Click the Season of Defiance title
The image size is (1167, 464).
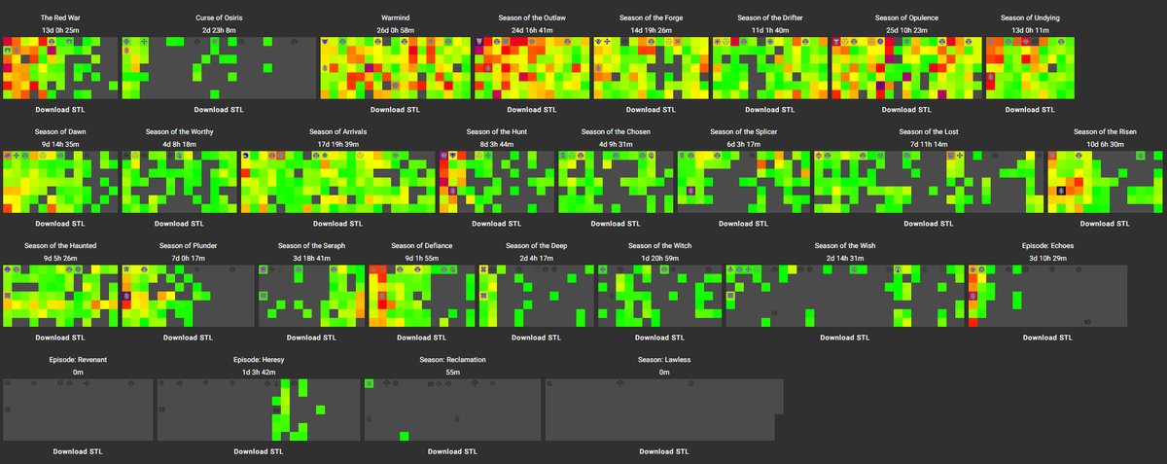coord(421,245)
